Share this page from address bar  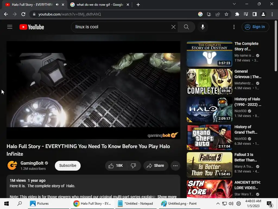(217, 14)
